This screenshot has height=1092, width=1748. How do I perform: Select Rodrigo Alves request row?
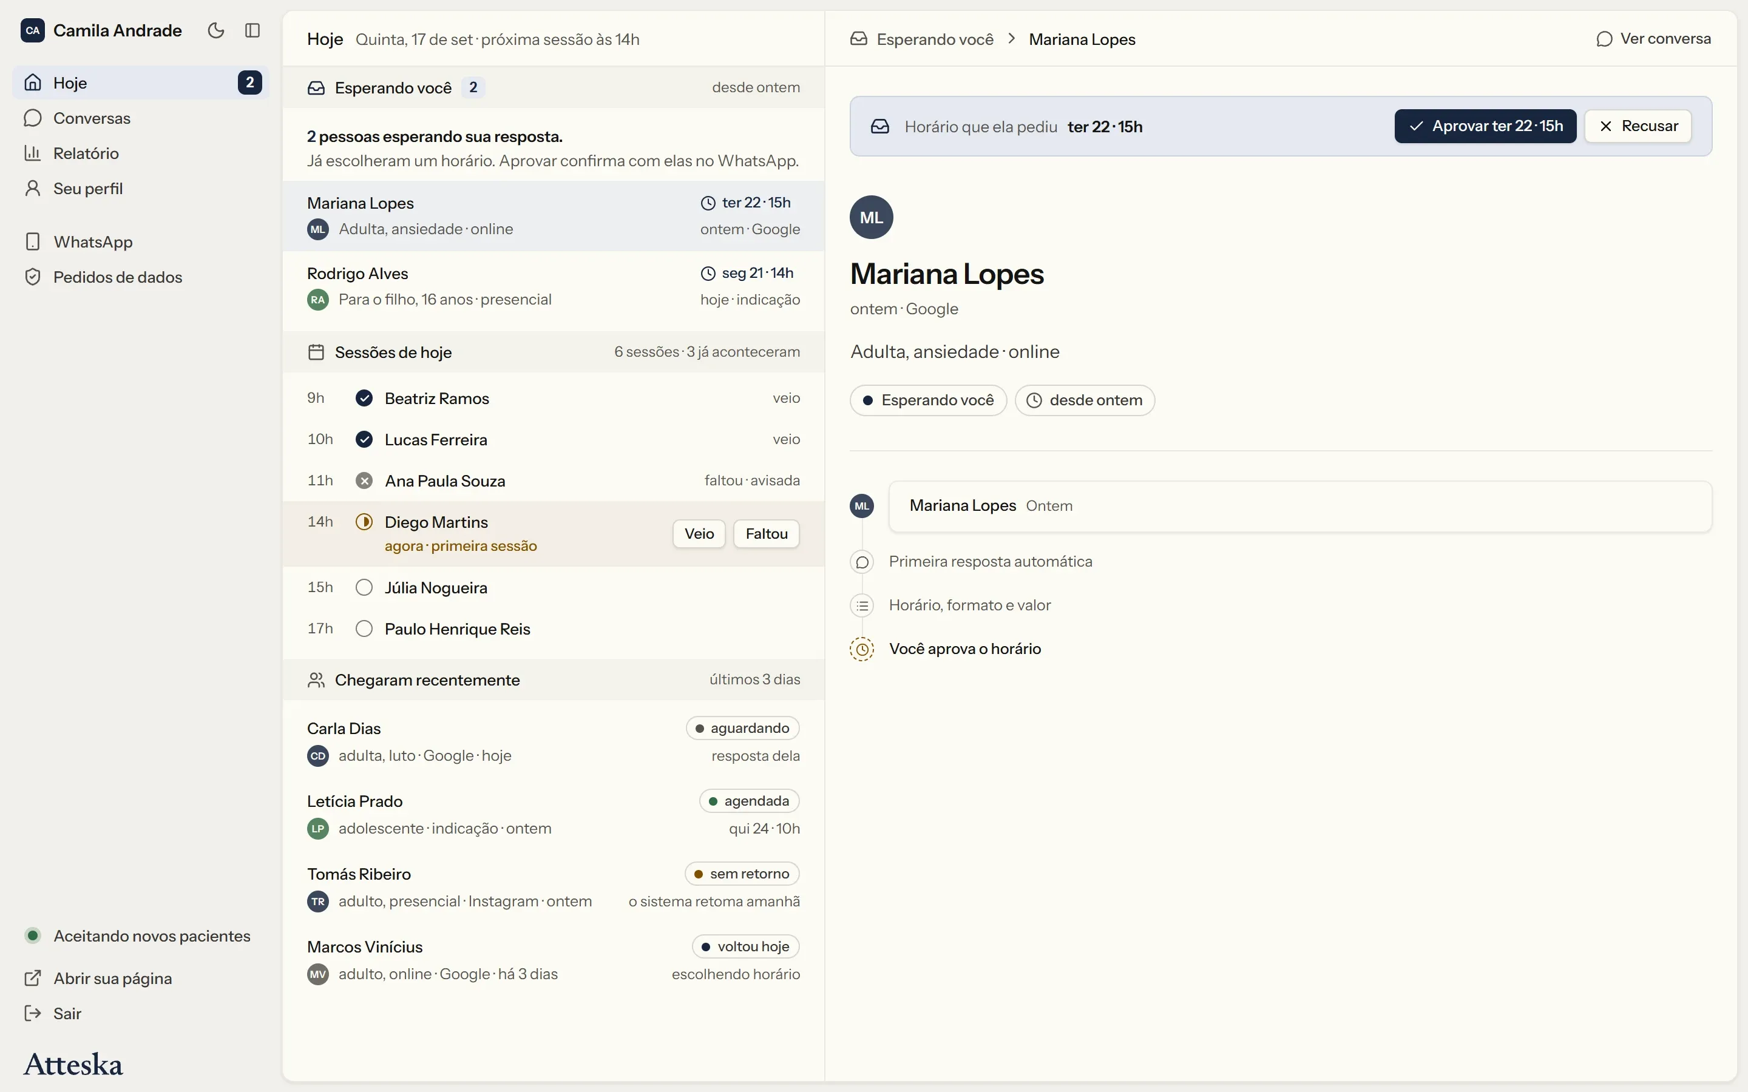(554, 286)
